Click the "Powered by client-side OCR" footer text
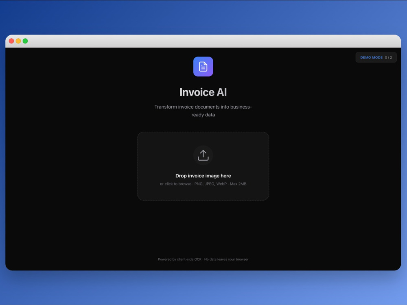This screenshot has height=305, width=407. [x=179, y=259]
